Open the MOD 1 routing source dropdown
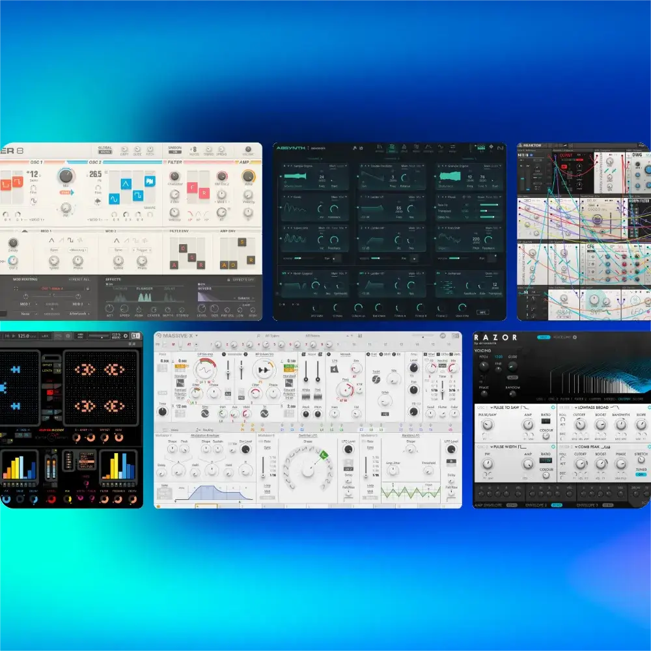This screenshot has width=651, height=651. click(26, 304)
